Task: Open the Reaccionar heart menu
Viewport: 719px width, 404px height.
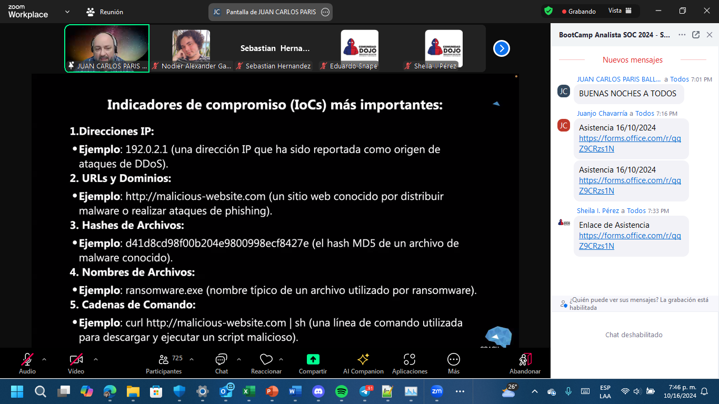Action: point(266,363)
